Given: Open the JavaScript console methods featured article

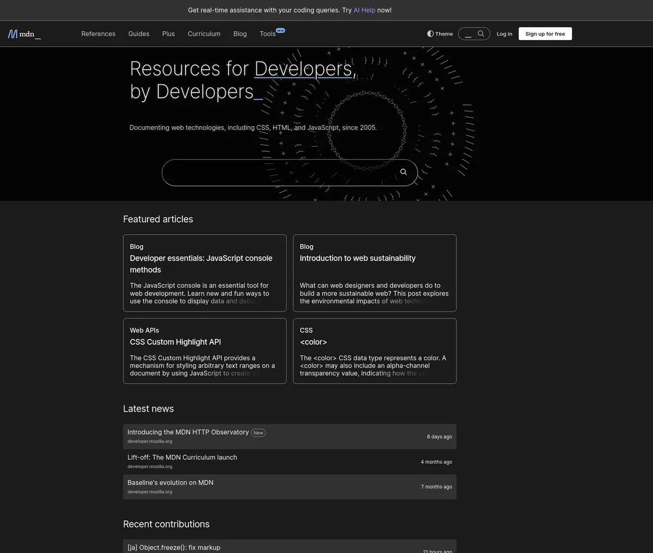Looking at the screenshot, I should [x=201, y=264].
